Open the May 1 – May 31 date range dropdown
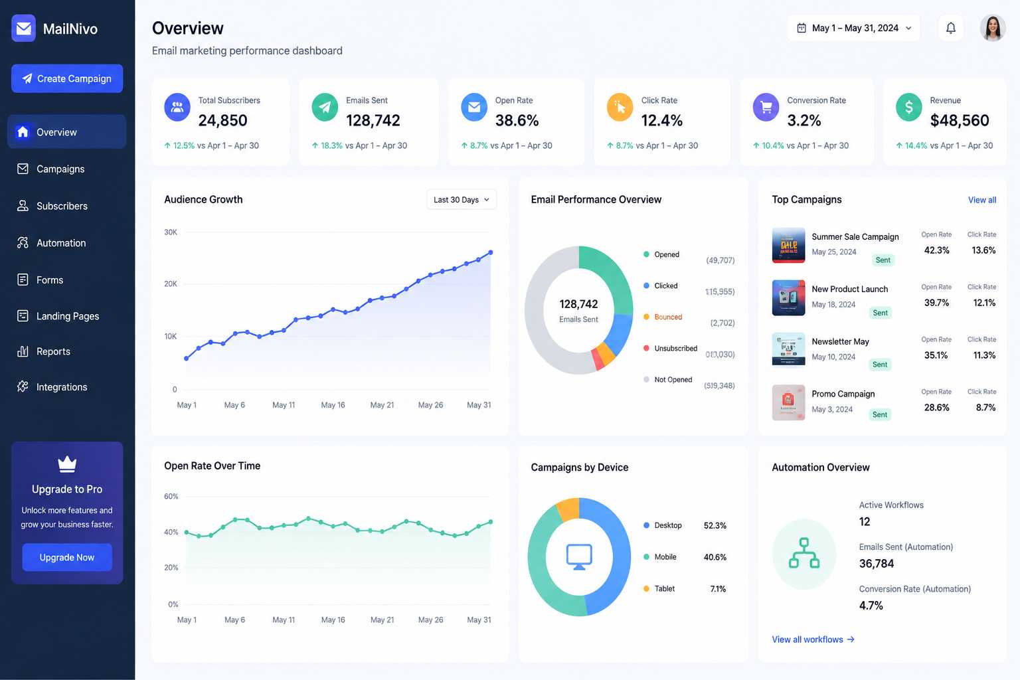1020x680 pixels. tap(854, 28)
